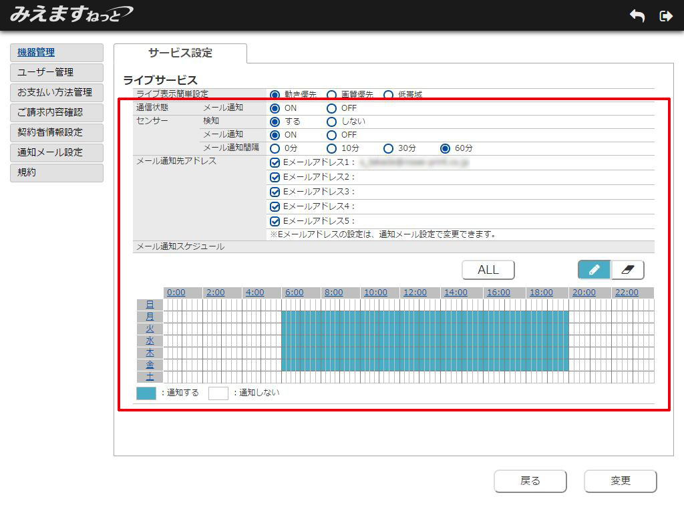Click the logout icon in header

[x=665, y=16]
